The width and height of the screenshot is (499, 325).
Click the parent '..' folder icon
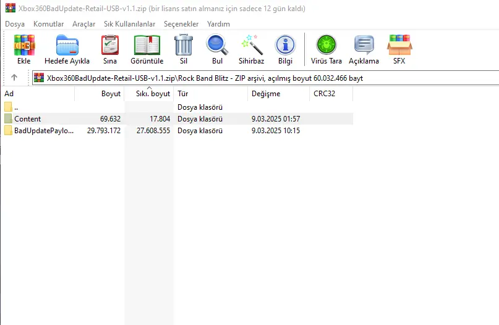coord(8,107)
